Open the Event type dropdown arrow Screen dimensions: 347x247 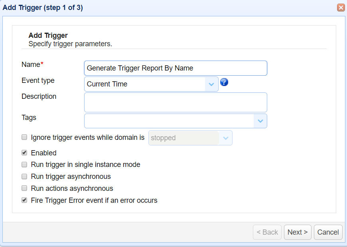[211, 84]
